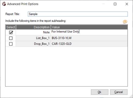Open the help speech-bubble icon
The height and width of the screenshot is (98, 133).
(125, 22)
